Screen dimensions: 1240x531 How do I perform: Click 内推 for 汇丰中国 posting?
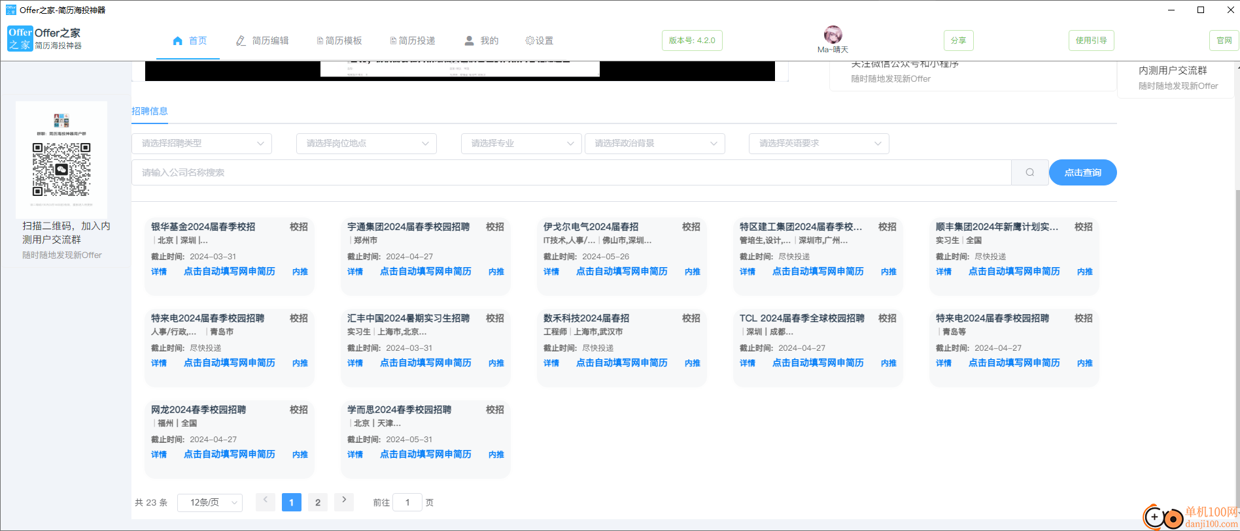click(x=496, y=363)
